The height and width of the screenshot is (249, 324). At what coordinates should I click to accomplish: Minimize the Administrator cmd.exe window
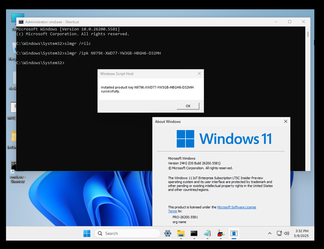(276, 22)
